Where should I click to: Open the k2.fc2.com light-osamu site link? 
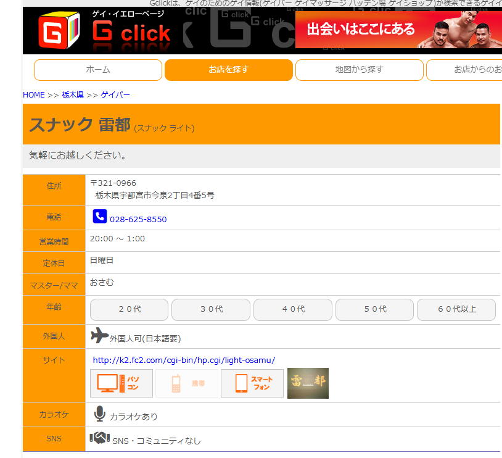tap(184, 360)
